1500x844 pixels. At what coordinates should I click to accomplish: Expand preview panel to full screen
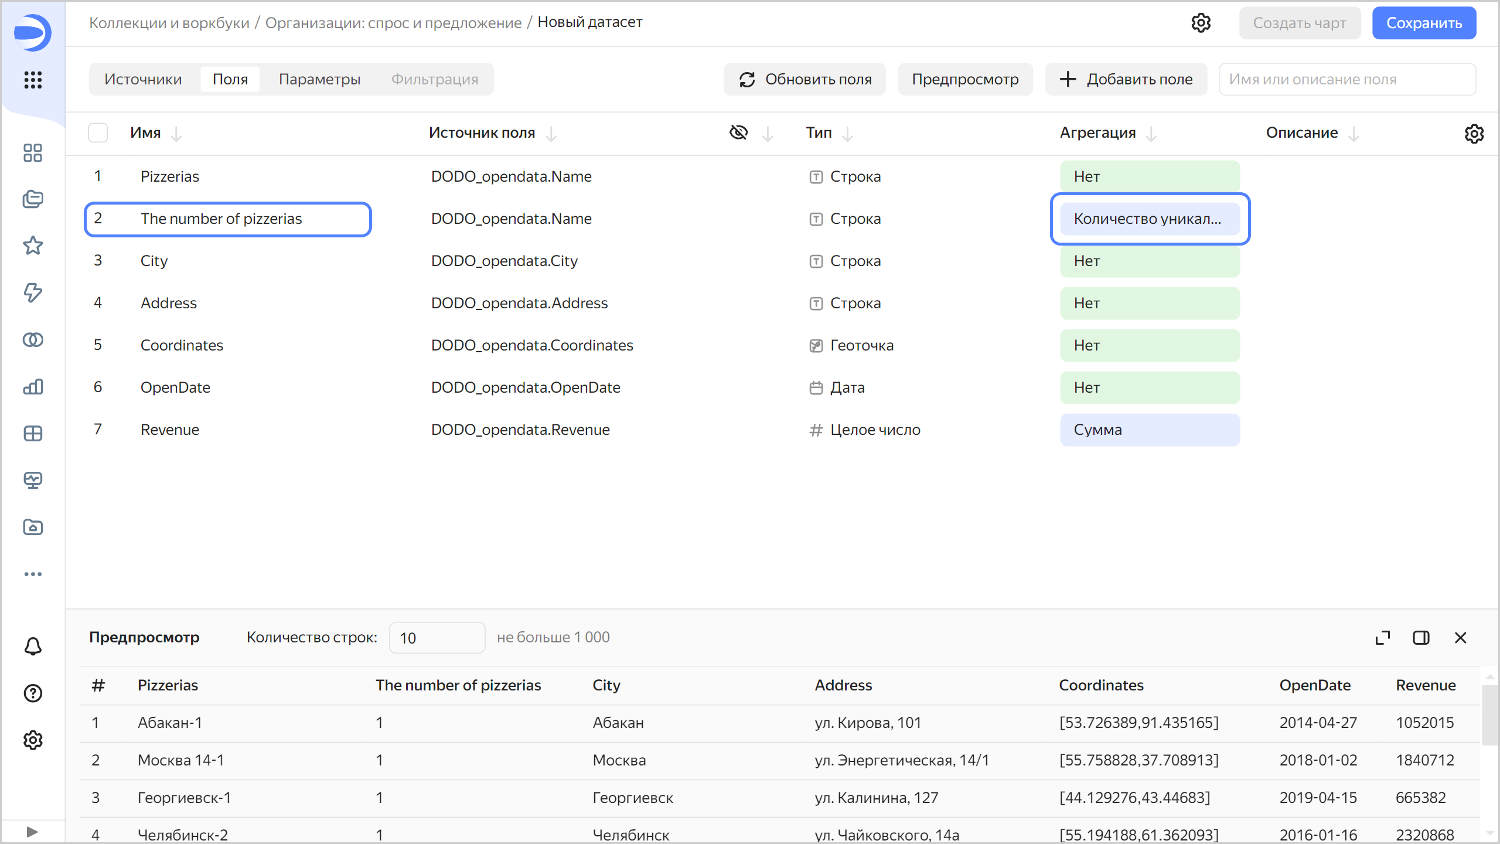1382,638
